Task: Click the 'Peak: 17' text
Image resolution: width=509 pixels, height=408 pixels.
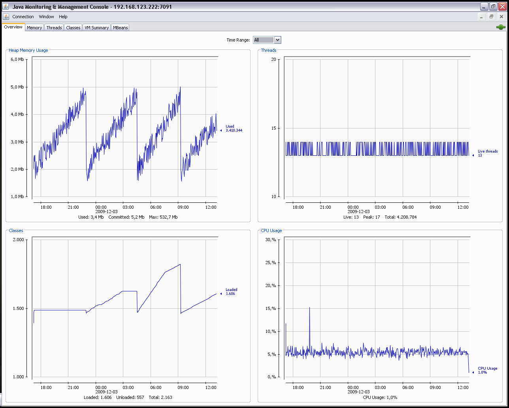Action: [371, 217]
